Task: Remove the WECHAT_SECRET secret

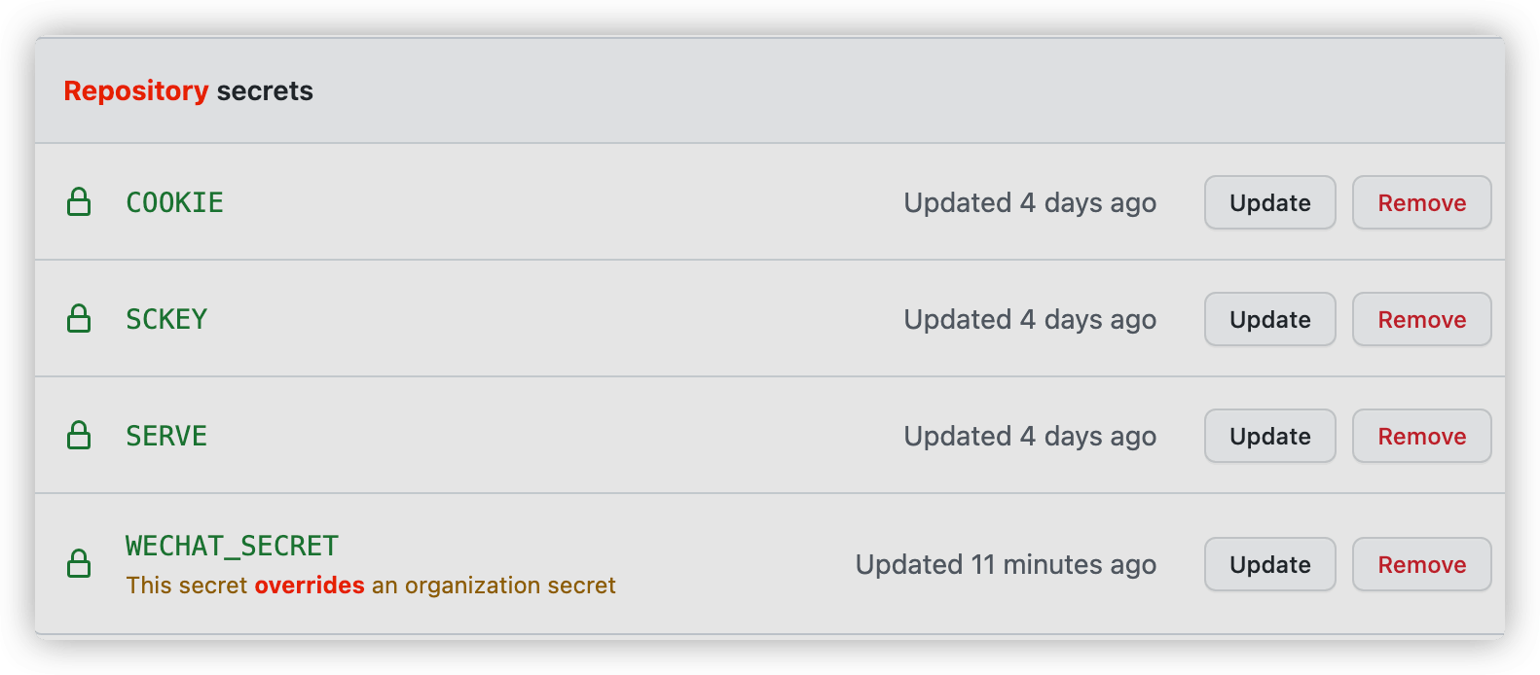Action: pos(1422,564)
